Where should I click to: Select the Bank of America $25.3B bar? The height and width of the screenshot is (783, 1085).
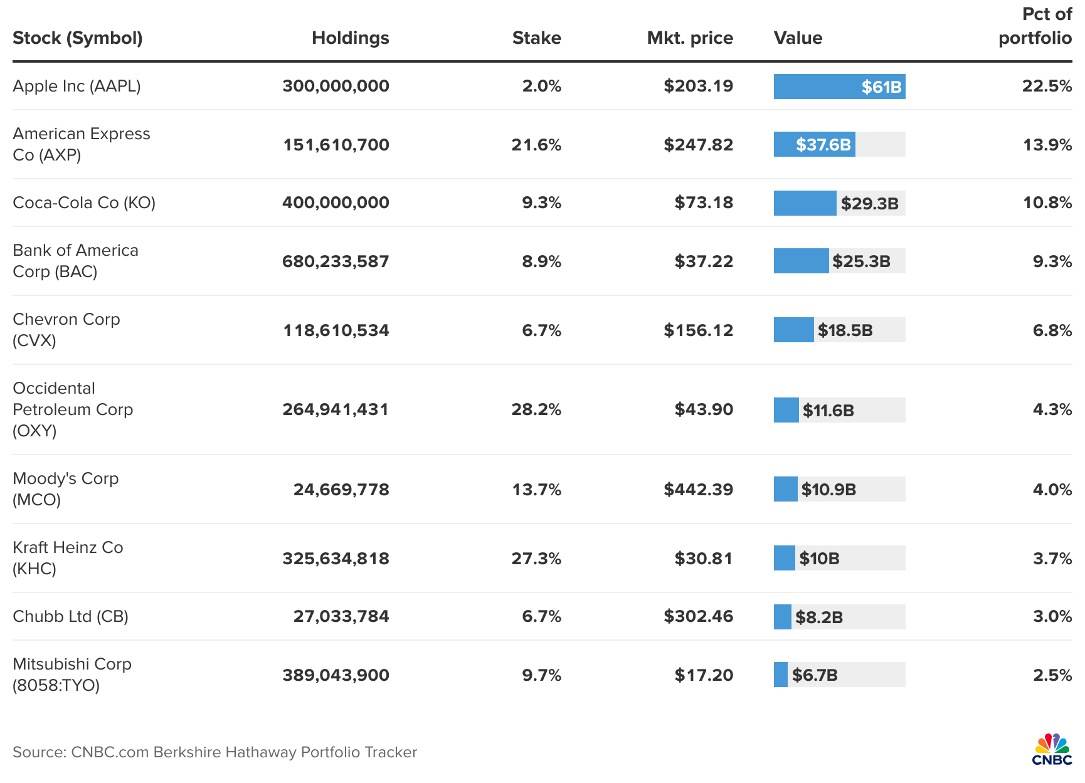coord(802,261)
